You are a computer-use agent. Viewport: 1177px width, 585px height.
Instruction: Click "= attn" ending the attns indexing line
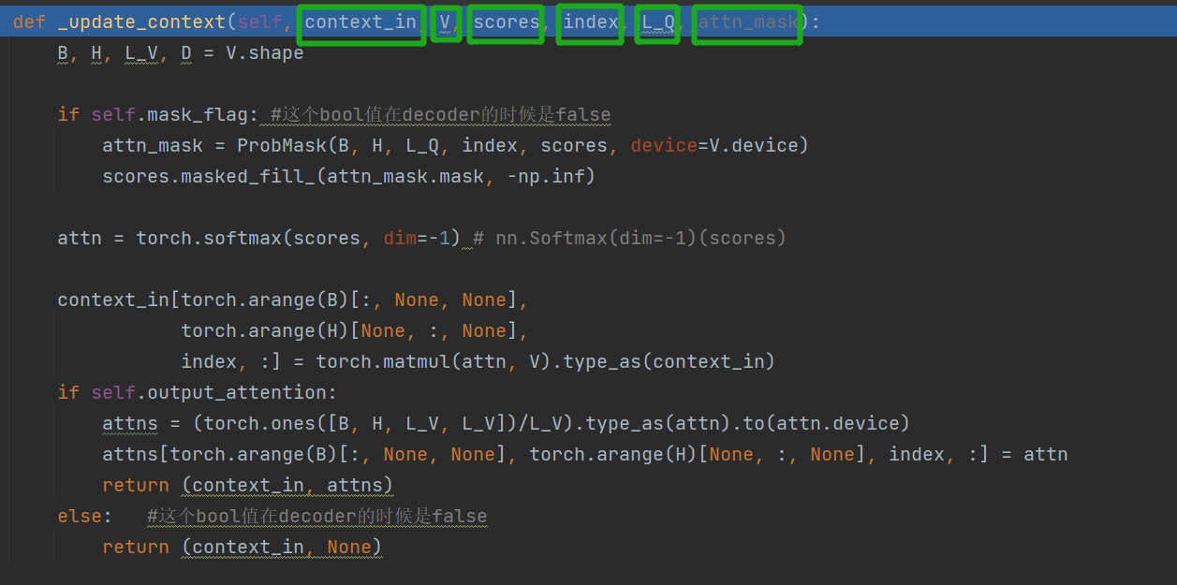point(1035,455)
